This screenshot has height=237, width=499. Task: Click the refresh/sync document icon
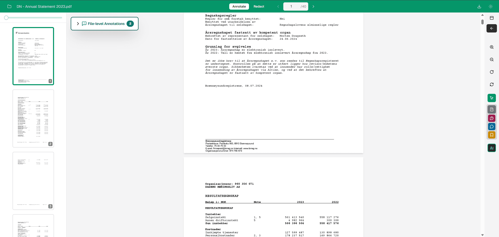point(492,84)
